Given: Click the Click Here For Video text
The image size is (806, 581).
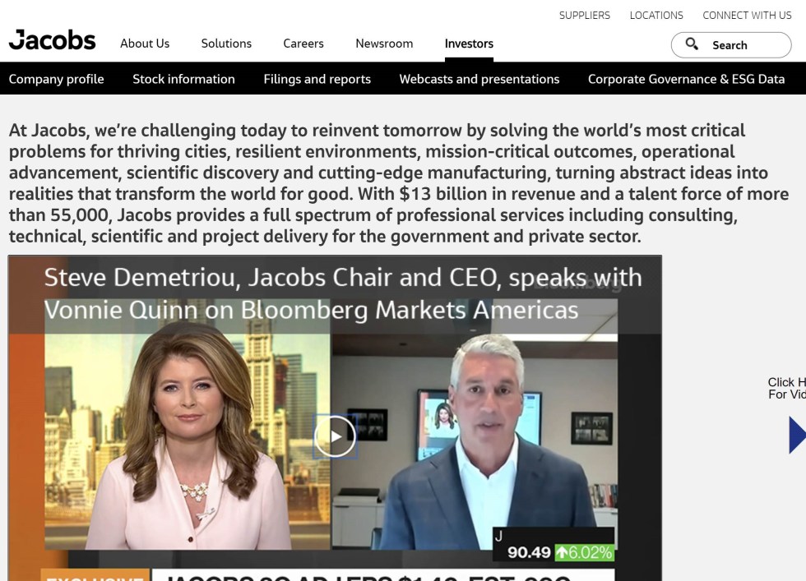Looking at the screenshot, I should coord(786,389).
